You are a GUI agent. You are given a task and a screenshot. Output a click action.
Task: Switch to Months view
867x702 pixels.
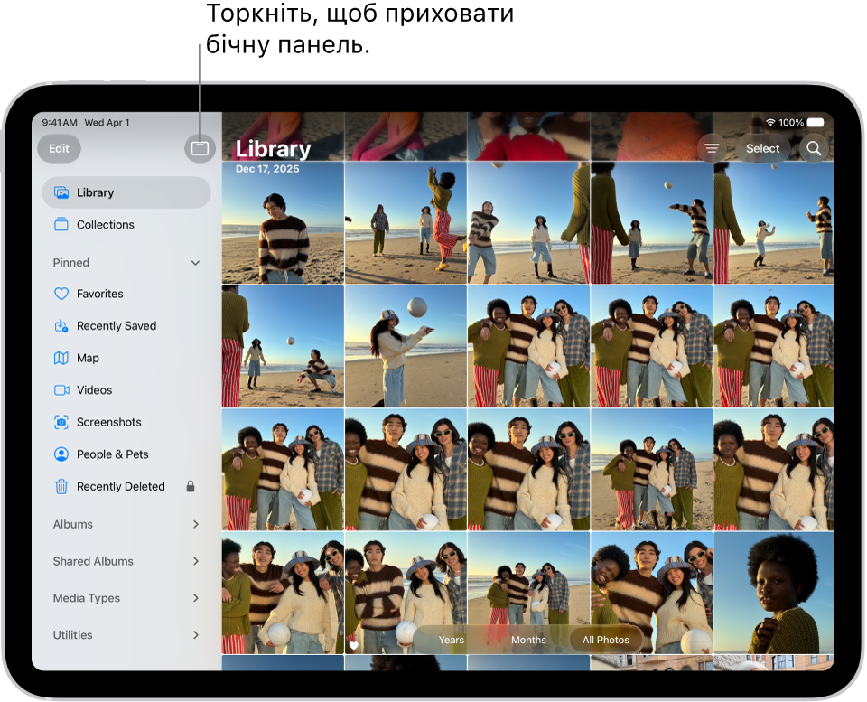click(x=528, y=640)
